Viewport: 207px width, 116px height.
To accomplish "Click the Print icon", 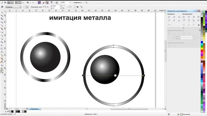I will 12,3.
